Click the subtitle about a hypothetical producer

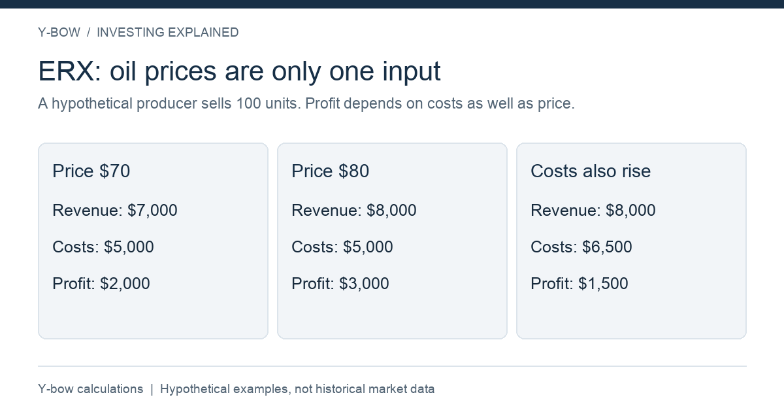point(306,104)
